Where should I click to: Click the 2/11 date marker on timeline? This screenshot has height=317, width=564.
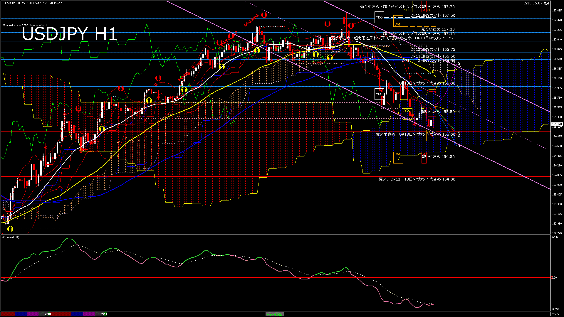coord(104,314)
